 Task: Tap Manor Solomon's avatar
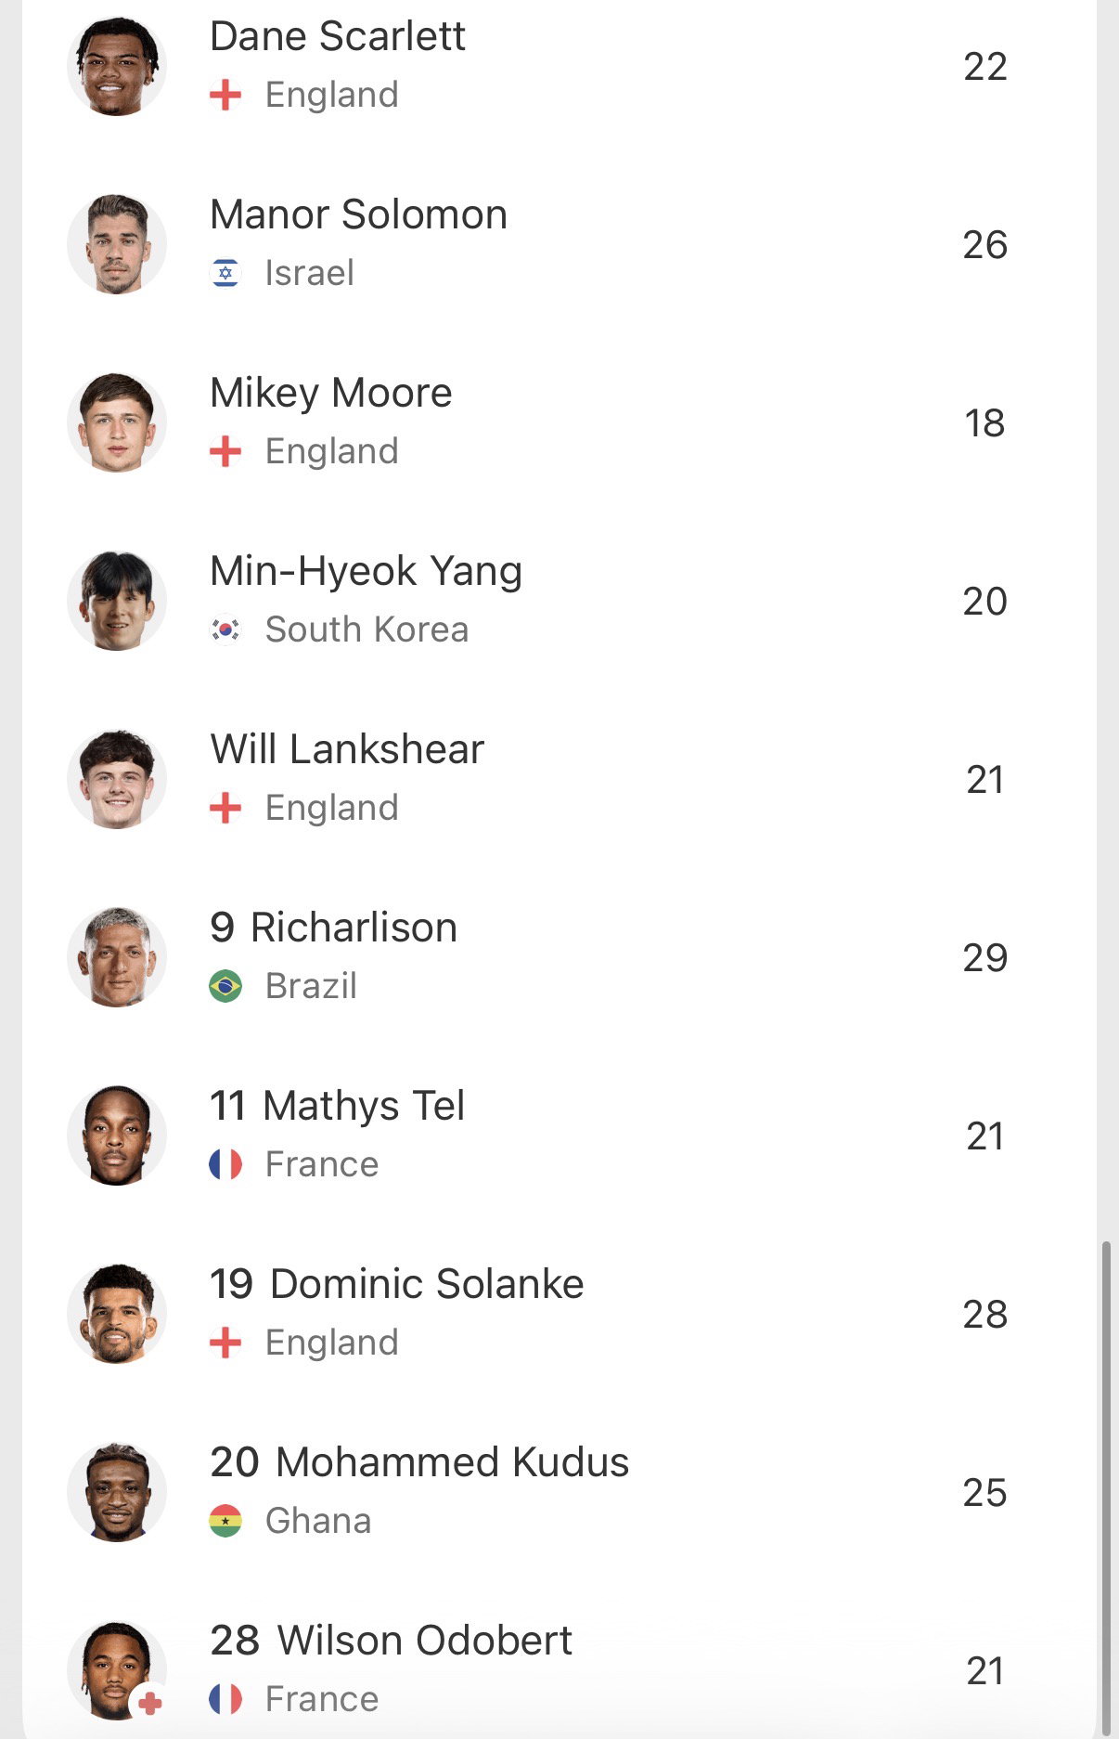(117, 244)
